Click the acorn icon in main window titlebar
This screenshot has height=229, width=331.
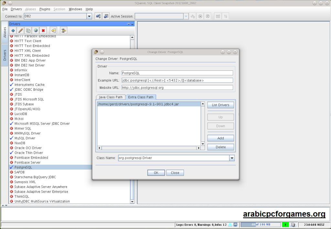pos(4,3)
